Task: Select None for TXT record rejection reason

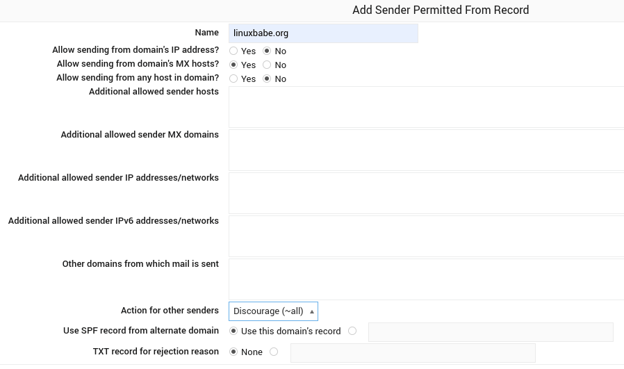Action: [x=233, y=352]
